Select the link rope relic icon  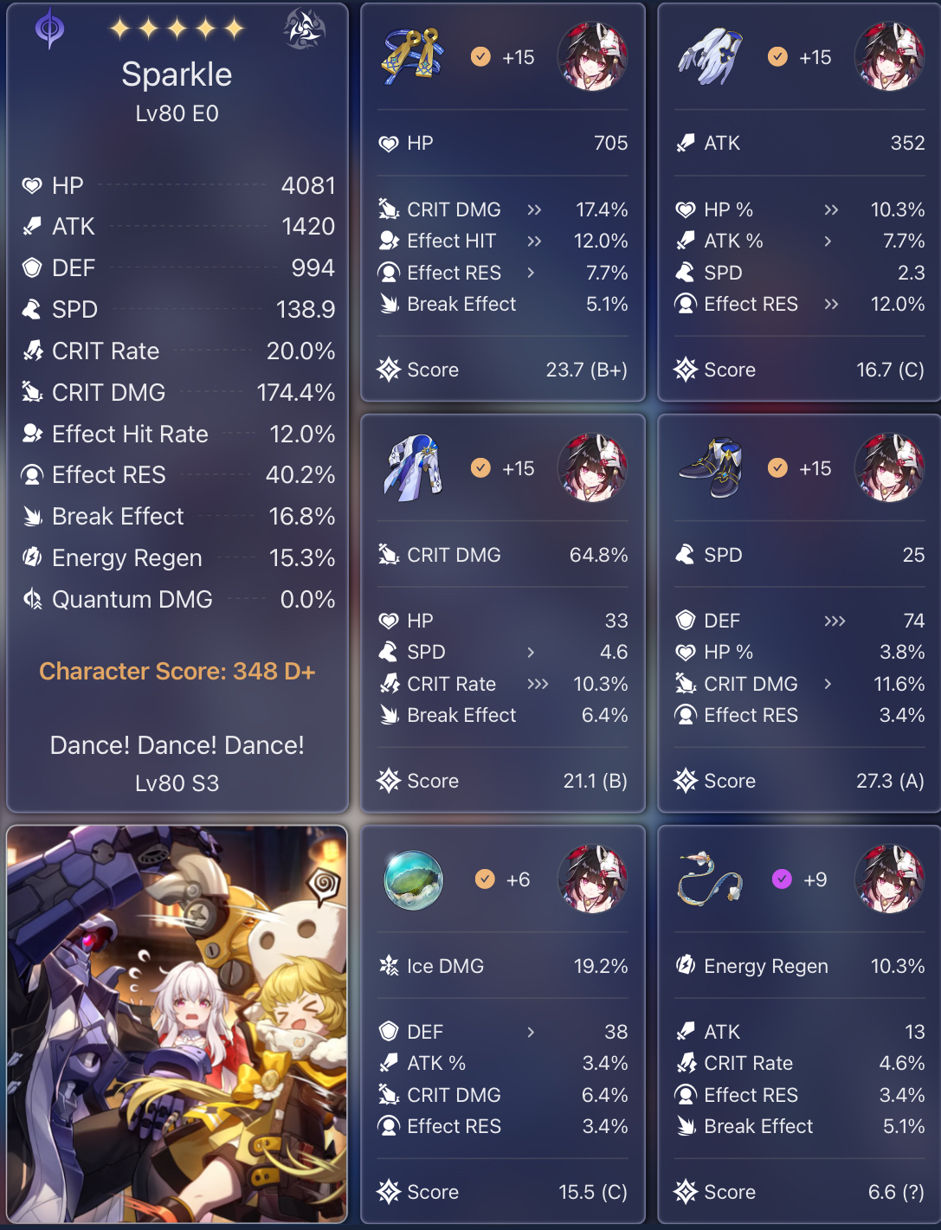(x=711, y=880)
